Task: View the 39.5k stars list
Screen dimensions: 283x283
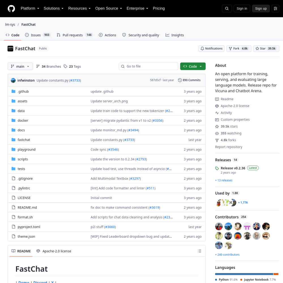Action: (226, 127)
